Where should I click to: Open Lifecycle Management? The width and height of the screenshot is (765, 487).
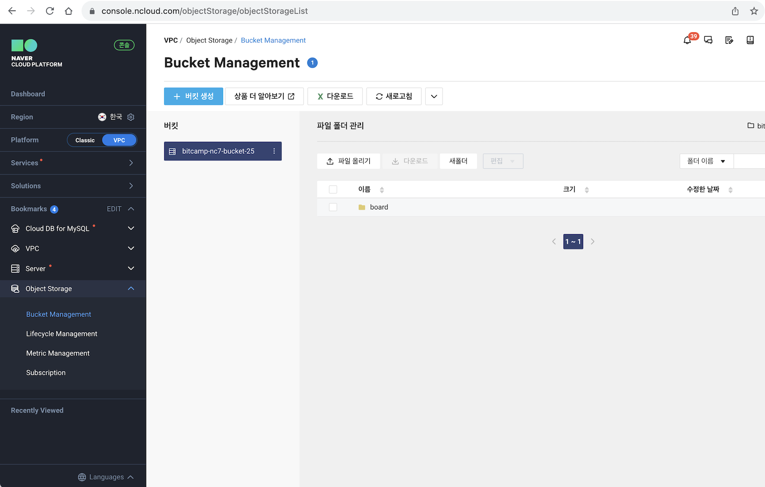[61, 334]
